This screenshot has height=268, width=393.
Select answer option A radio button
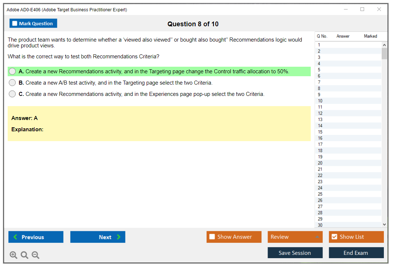coord(12,71)
